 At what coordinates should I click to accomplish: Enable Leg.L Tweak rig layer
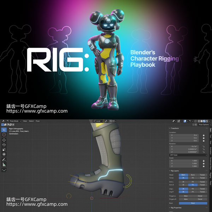pos(202,189)
